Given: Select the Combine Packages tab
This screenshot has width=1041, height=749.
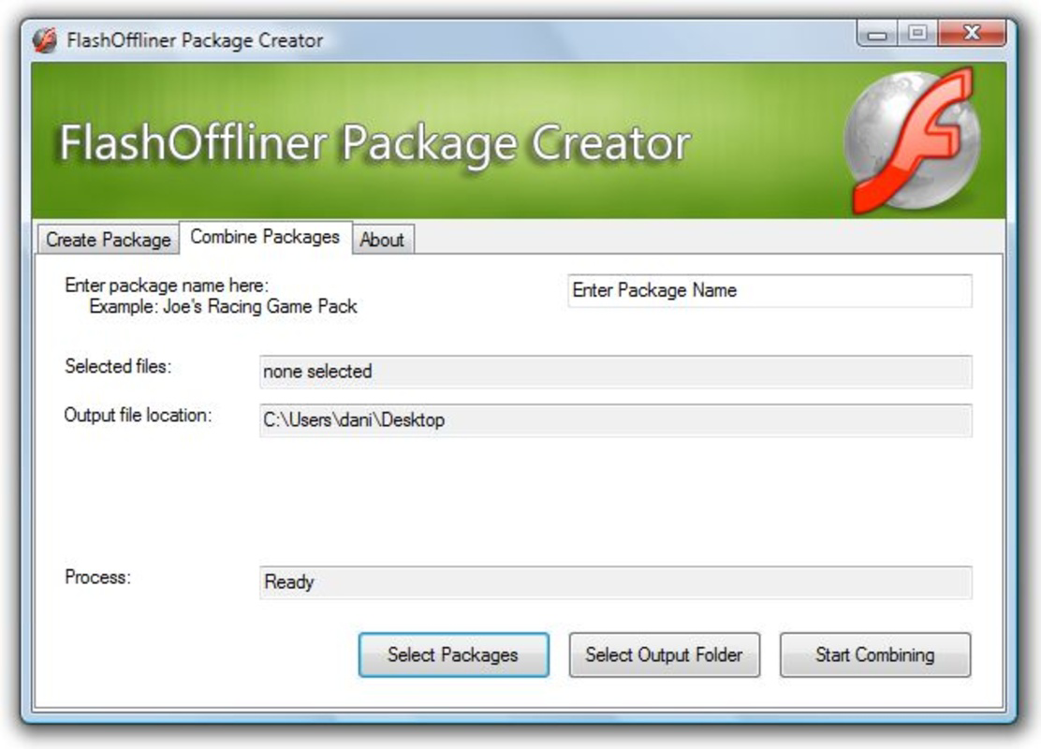Looking at the screenshot, I should (x=265, y=237).
